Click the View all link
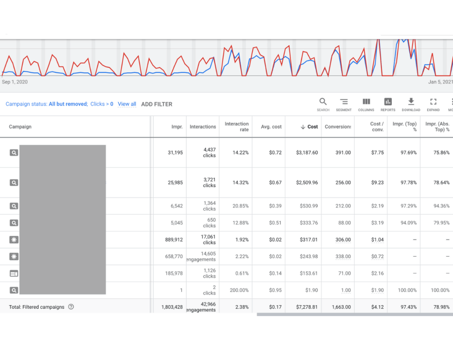 coord(127,104)
